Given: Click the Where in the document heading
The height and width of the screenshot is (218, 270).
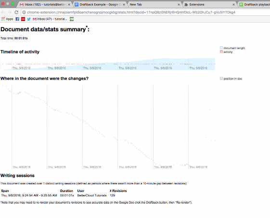Looking at the screenshot, I should coord(44,78).
